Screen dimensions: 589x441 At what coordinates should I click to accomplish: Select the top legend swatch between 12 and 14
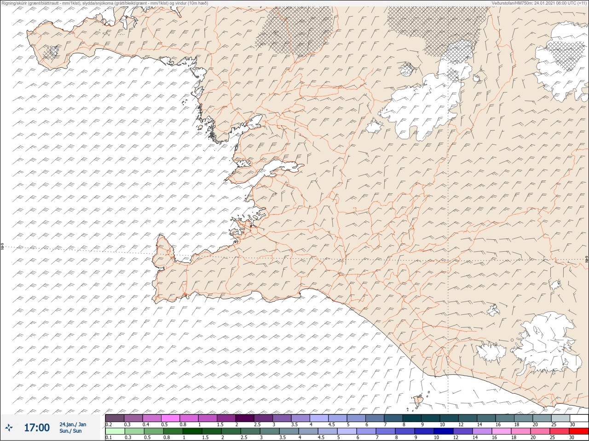(x=468, y=418)
